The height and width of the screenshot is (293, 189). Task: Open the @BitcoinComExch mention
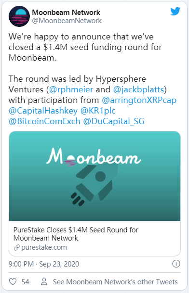pos(44,121)
